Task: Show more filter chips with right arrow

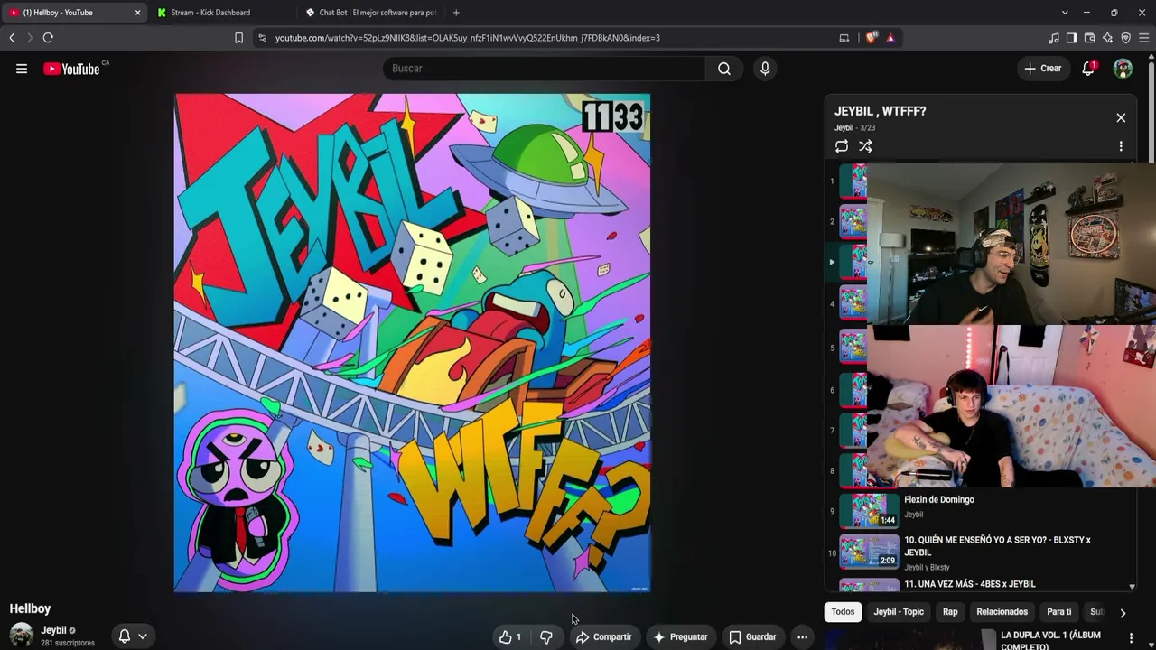Action: pyautogui.click(x=1123, y=613)
